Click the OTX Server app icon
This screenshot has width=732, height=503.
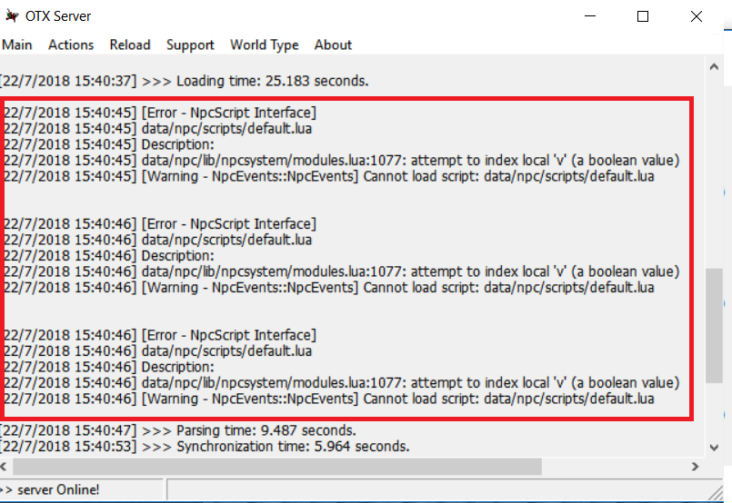[12, 15]
